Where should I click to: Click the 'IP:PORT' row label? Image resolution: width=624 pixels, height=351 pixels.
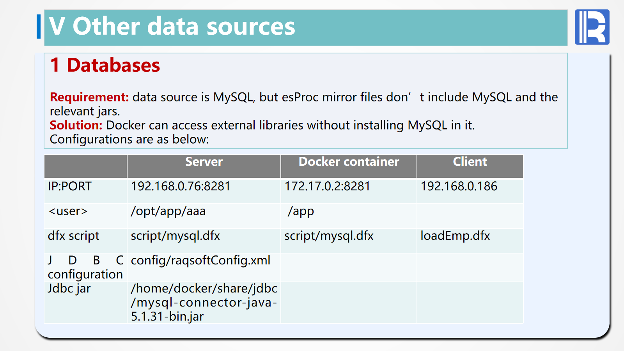69,186
